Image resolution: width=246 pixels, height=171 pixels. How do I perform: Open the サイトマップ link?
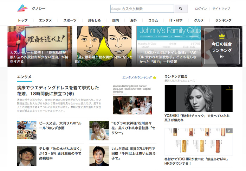[221, 9]
